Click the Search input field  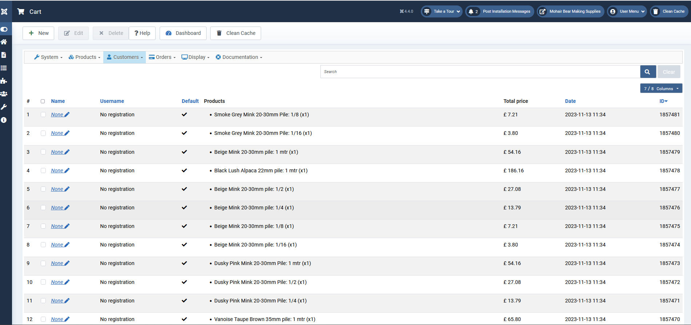480,72
